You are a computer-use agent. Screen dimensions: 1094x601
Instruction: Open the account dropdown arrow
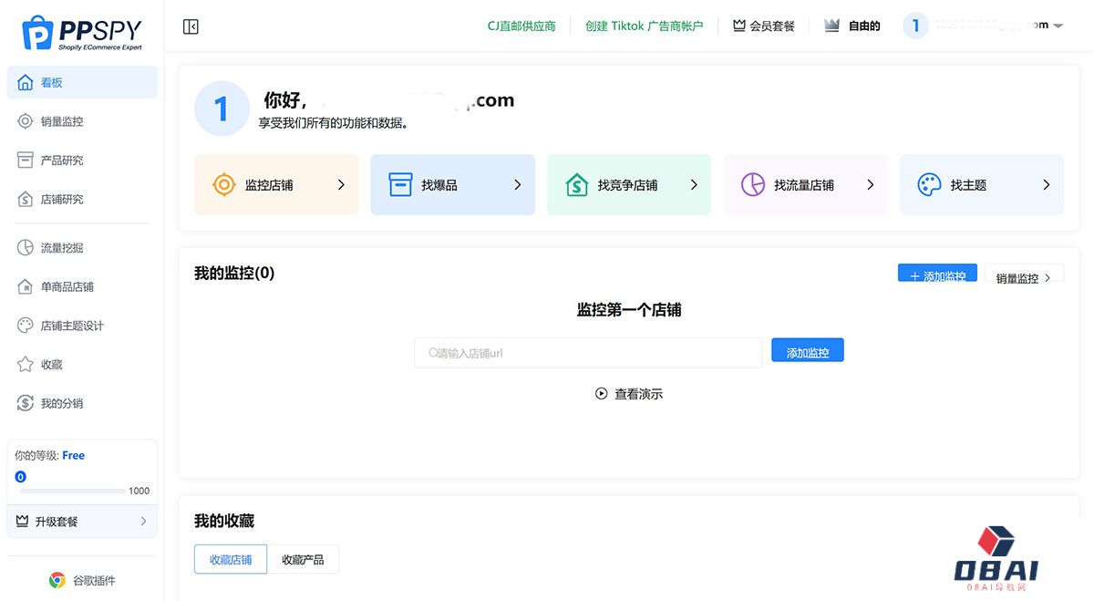[1058, 26]
